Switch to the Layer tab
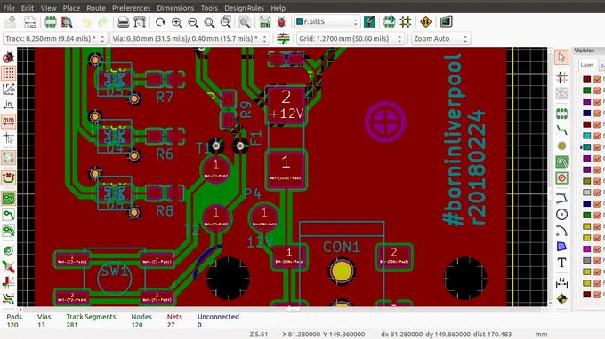 pyautogui.click(x=587, y=65)
